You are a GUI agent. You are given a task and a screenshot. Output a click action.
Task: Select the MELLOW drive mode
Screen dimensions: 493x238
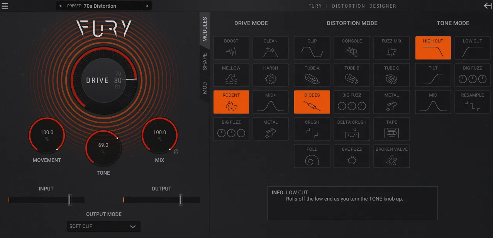tap(231, 75)
